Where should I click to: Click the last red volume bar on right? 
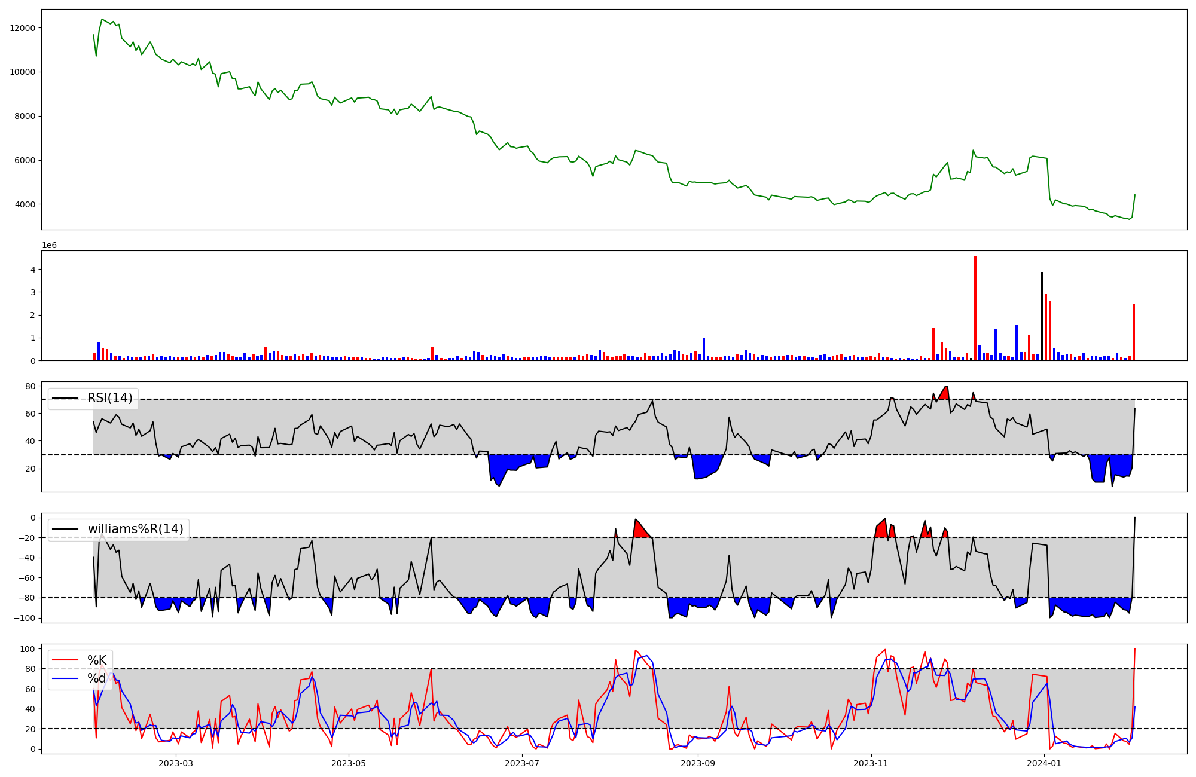(x=1134, y=332)
